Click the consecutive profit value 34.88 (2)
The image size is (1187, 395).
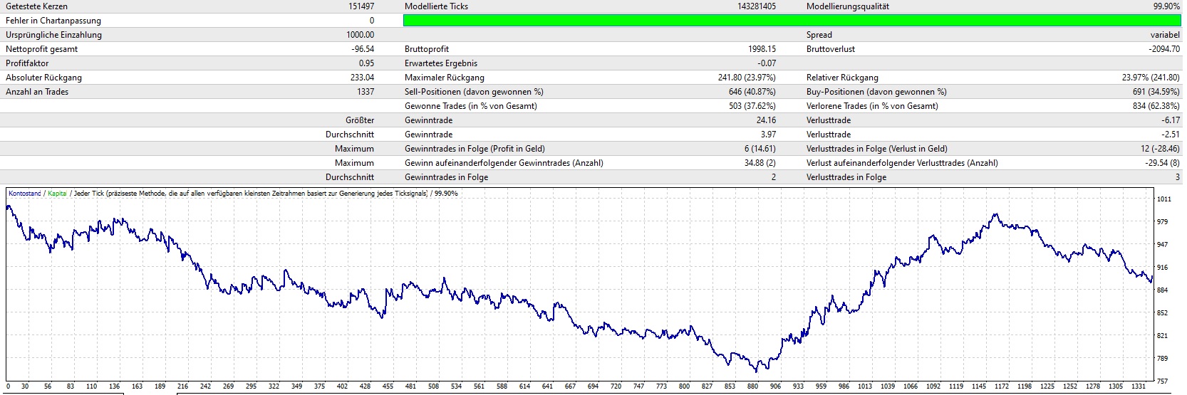coord(760,163)
